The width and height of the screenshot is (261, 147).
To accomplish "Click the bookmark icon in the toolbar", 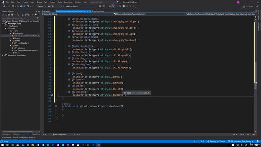I will coord(124,7).
